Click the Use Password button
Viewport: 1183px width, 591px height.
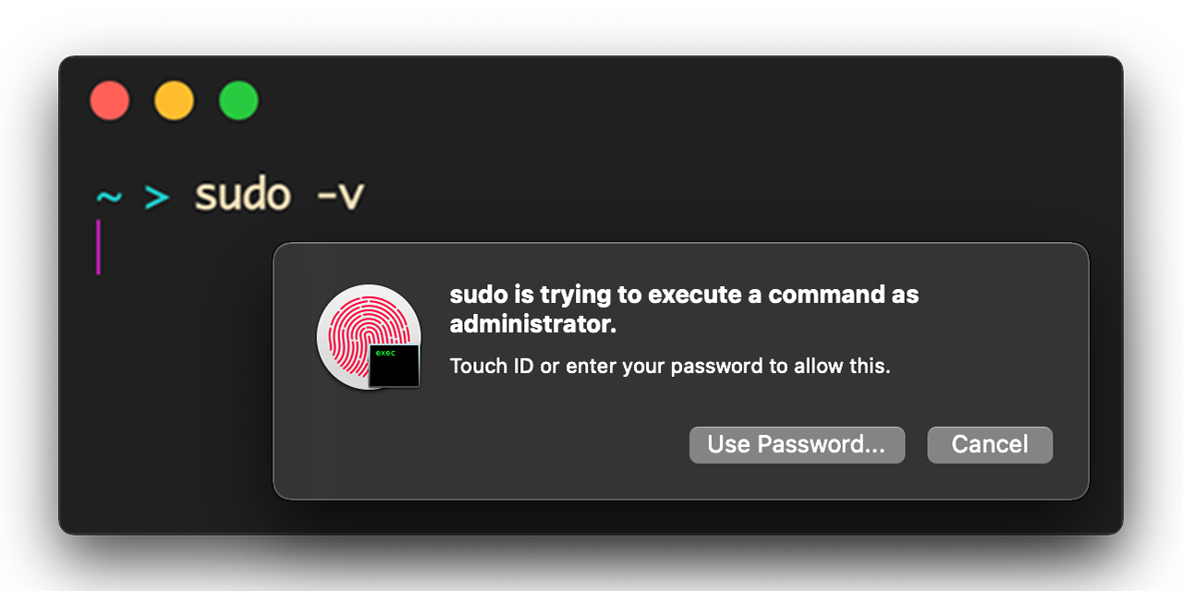click(797, 444)
